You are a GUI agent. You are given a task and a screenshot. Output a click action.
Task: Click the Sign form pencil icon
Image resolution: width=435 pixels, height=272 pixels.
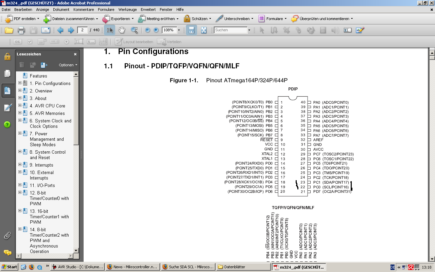360,30
